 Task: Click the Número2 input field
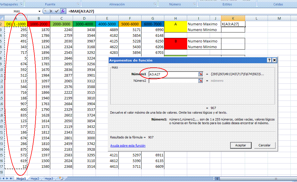pos(173,81)
